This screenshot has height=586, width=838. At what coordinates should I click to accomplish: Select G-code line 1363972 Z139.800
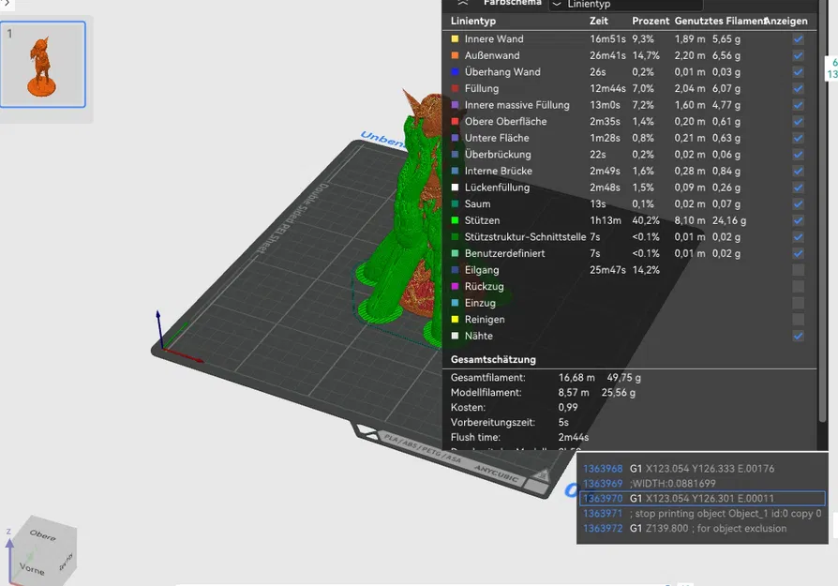point(702,528)
